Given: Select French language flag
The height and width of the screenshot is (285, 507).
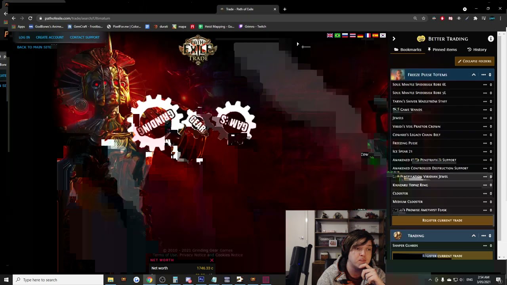Looking at the screenshot, I should 368,36.
